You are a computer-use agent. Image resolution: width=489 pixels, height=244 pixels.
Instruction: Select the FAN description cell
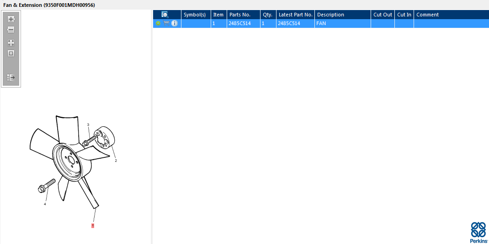[x=342, y=23]
